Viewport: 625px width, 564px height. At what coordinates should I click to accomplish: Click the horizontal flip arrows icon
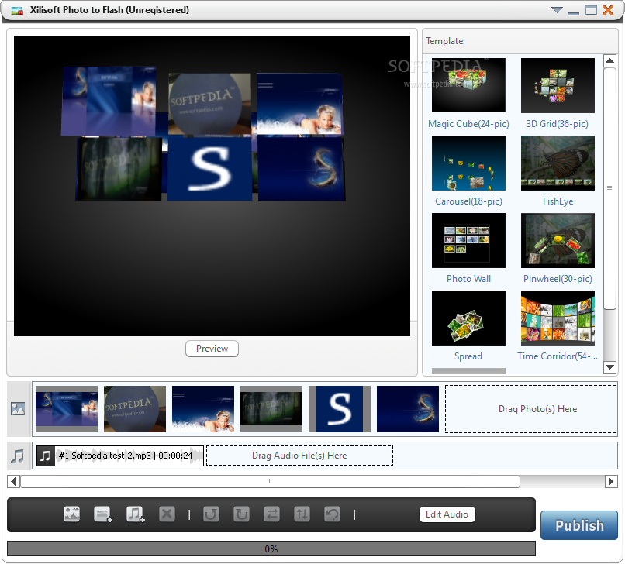272,514
